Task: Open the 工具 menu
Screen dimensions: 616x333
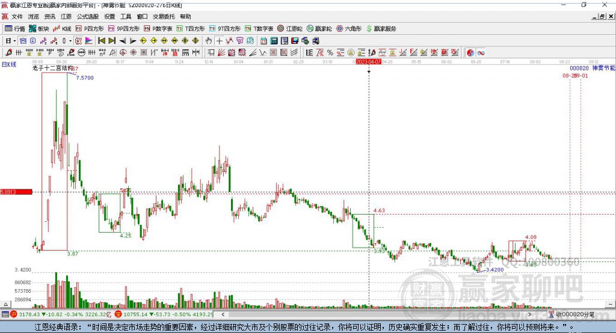Action: pos(126,16)
